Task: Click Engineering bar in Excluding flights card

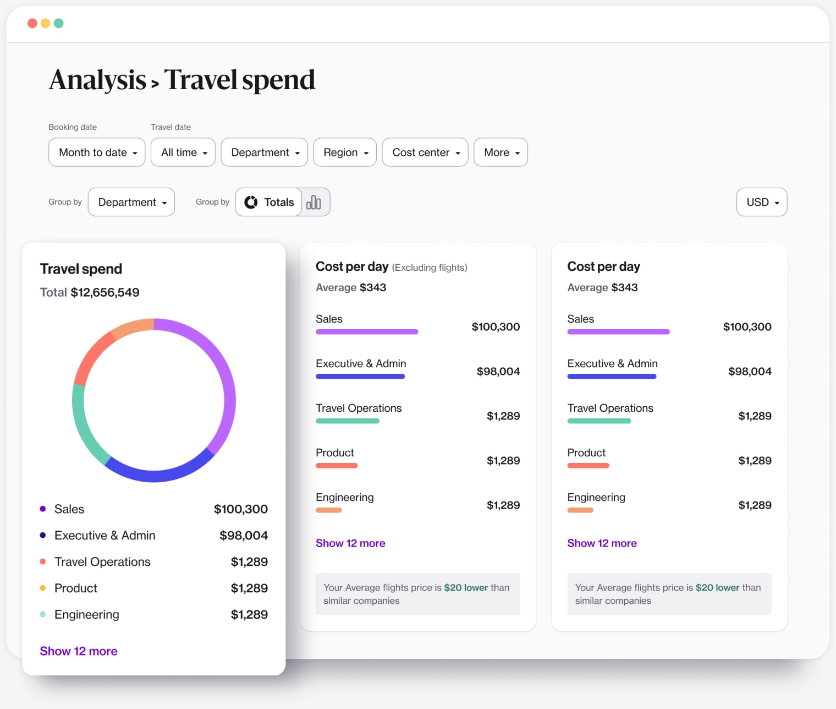Action: [329, 510]
